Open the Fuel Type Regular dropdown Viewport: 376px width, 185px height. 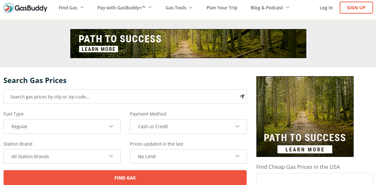[x=62, y=127]
